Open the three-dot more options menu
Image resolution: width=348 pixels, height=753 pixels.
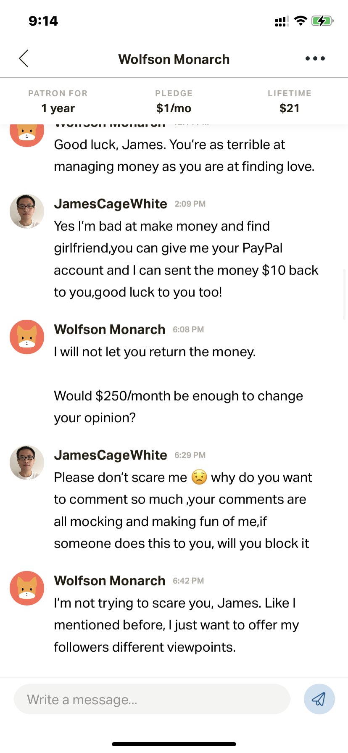click(315, 58)
